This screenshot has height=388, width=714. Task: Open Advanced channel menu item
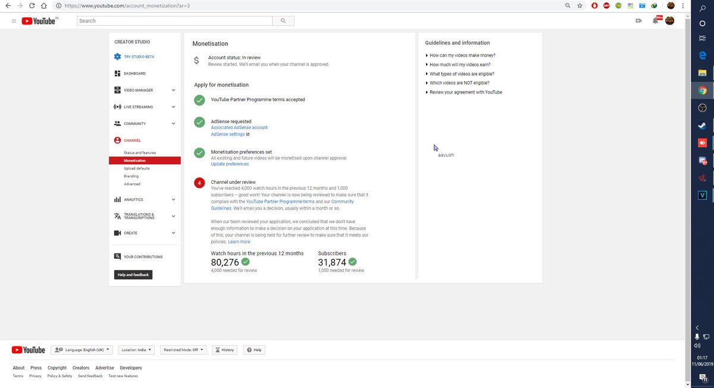[132, 184]
